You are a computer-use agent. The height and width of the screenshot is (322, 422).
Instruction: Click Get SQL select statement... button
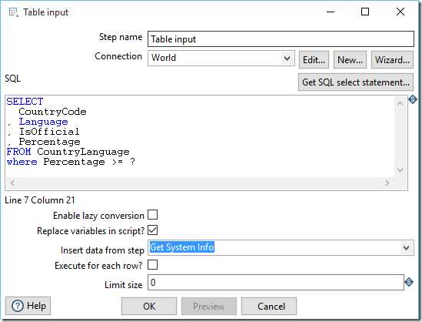pos(356,82)
